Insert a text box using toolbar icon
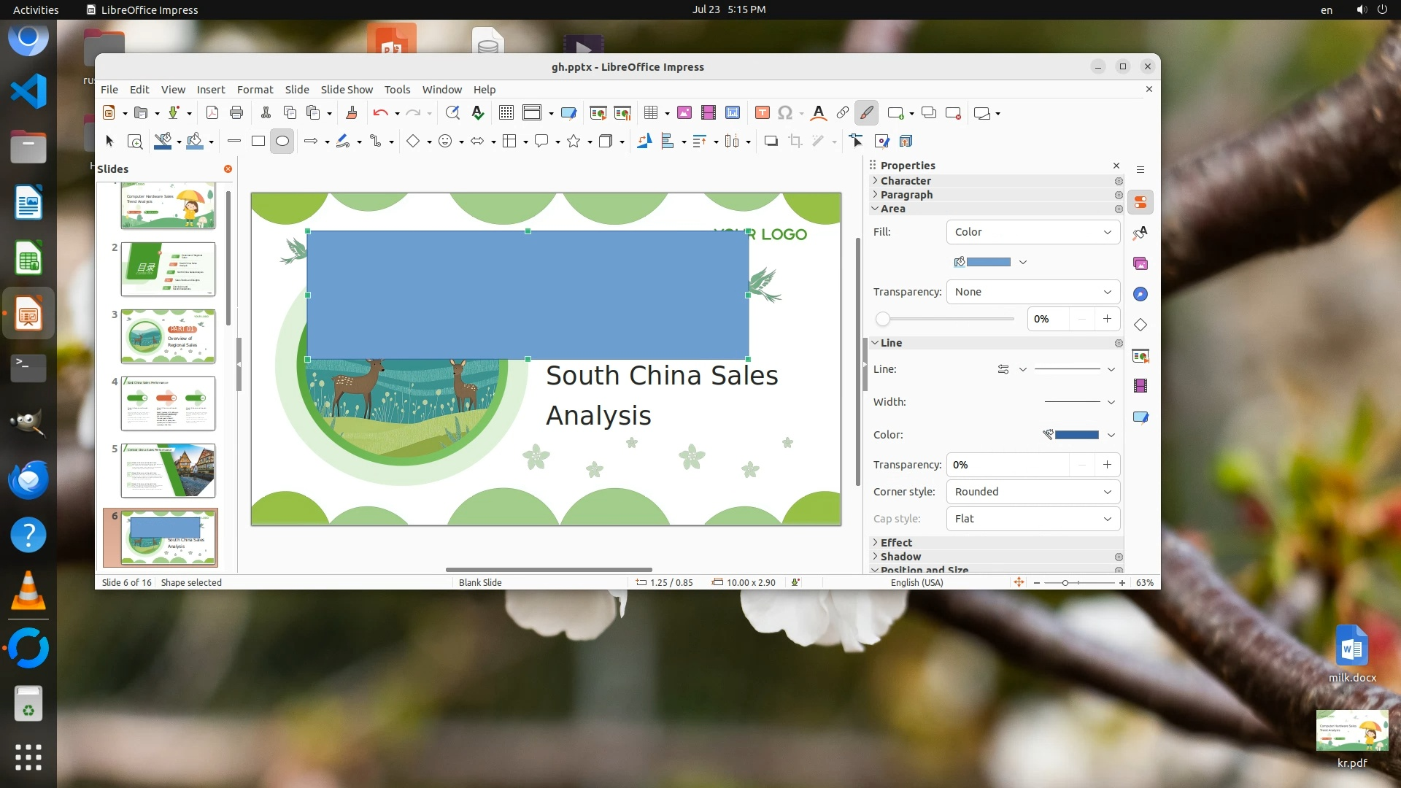1401x788 pixels. [762, 112]
